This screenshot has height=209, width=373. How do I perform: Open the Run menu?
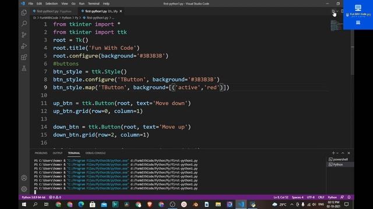coord(82,3)
